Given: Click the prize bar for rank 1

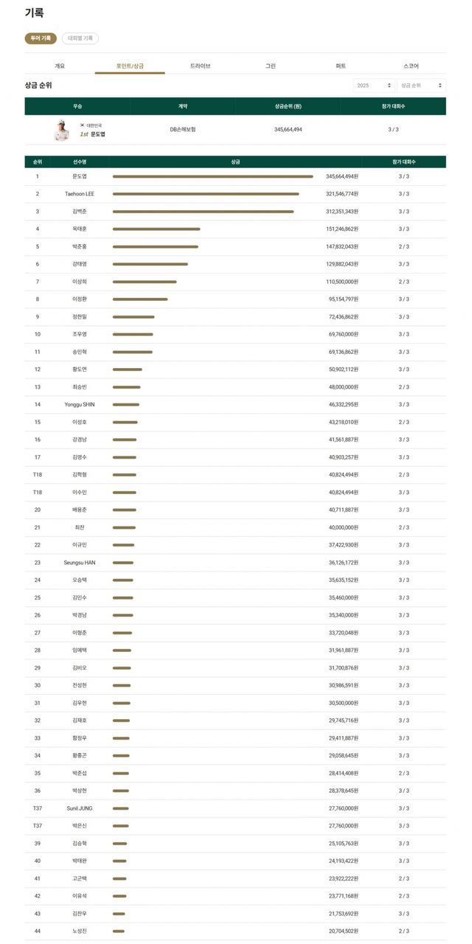Looking at the screenshot, I should coord(212,176).
